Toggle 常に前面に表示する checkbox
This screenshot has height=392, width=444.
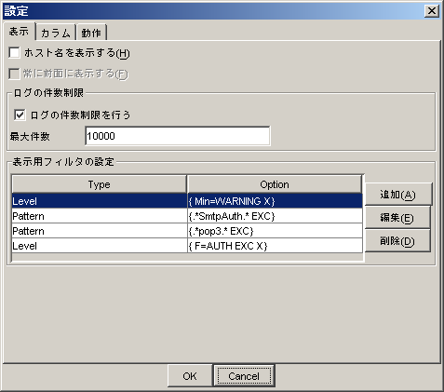pos(14,74)
